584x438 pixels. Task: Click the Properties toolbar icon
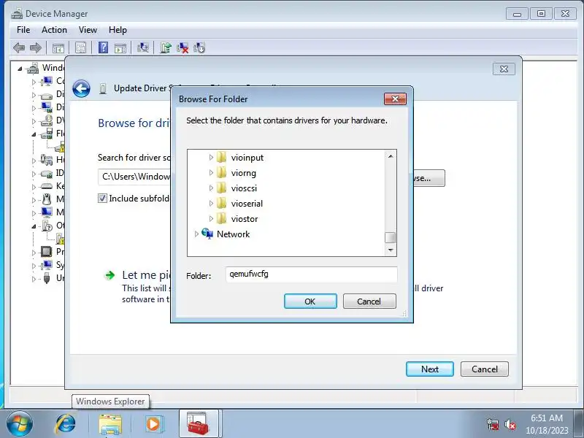coord(80,47)
